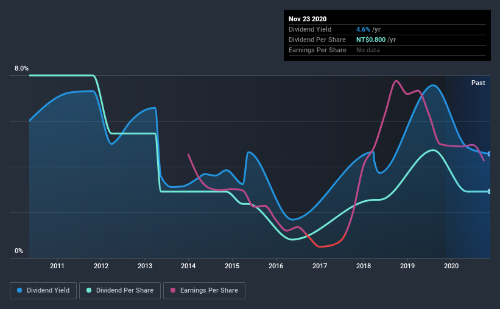Click the 2014 x-axis label

tap(188, 266)
